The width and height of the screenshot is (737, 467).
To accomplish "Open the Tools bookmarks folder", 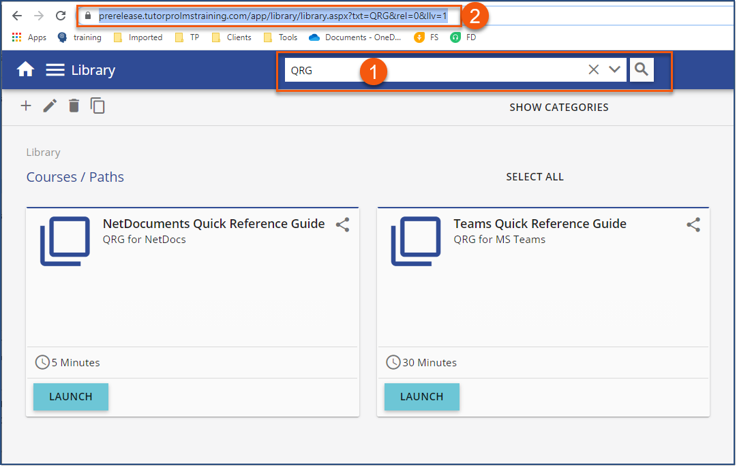I will (x=281, y=37).
